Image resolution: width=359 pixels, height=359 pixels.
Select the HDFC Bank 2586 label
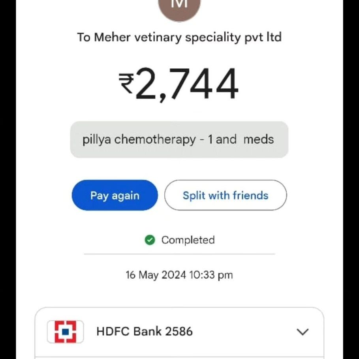click(144, 331)
